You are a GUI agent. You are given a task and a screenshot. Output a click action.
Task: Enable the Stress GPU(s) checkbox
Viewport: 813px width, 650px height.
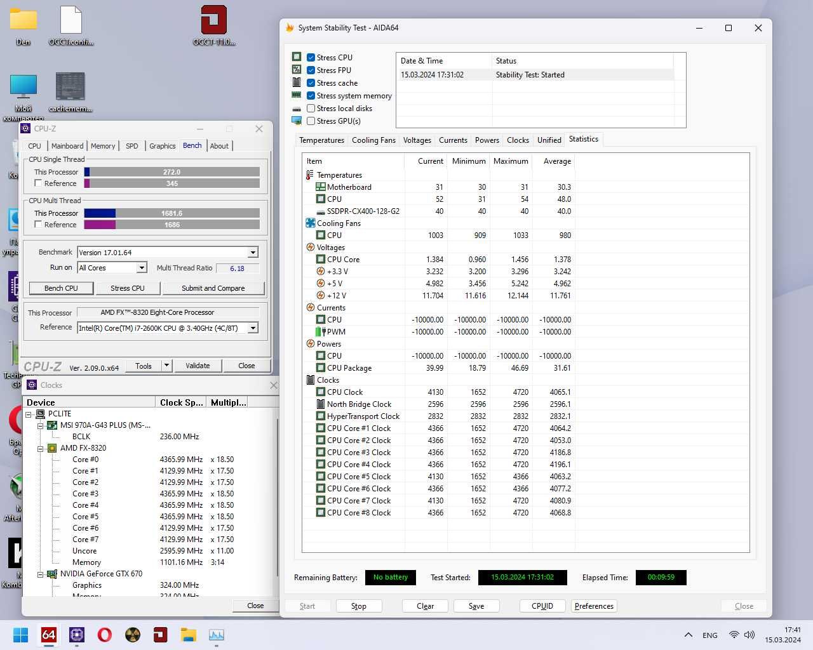click(311, 121)
